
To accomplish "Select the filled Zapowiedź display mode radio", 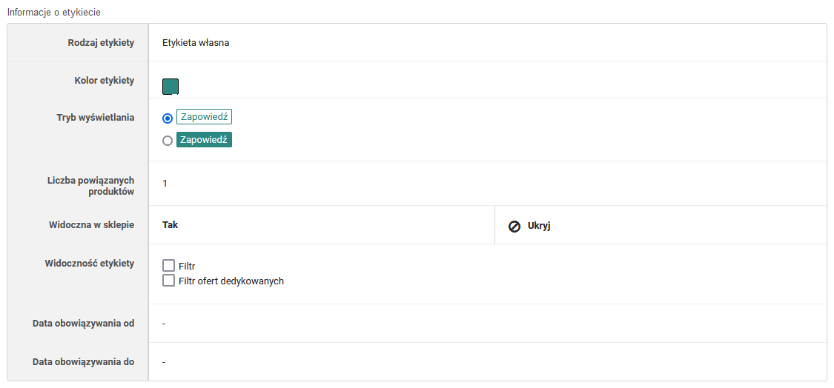I will tap(168, 141).
